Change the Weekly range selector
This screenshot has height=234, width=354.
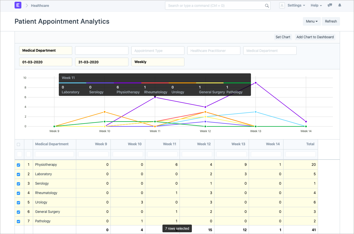click(x=158, y=62)
